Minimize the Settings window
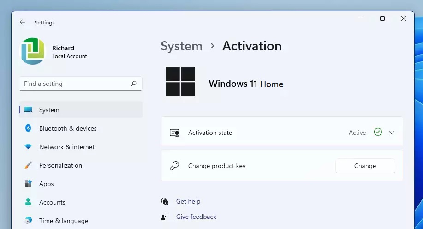This screenshot has height=229, width=423. (x=361, y=18)
